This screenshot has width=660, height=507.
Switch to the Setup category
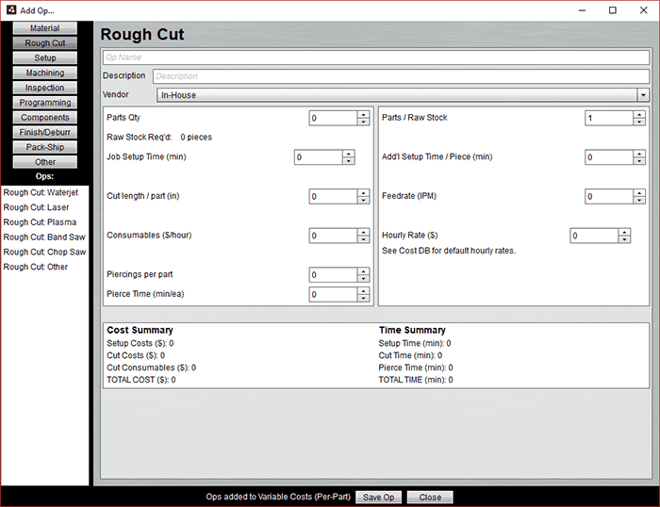point(45,58)
